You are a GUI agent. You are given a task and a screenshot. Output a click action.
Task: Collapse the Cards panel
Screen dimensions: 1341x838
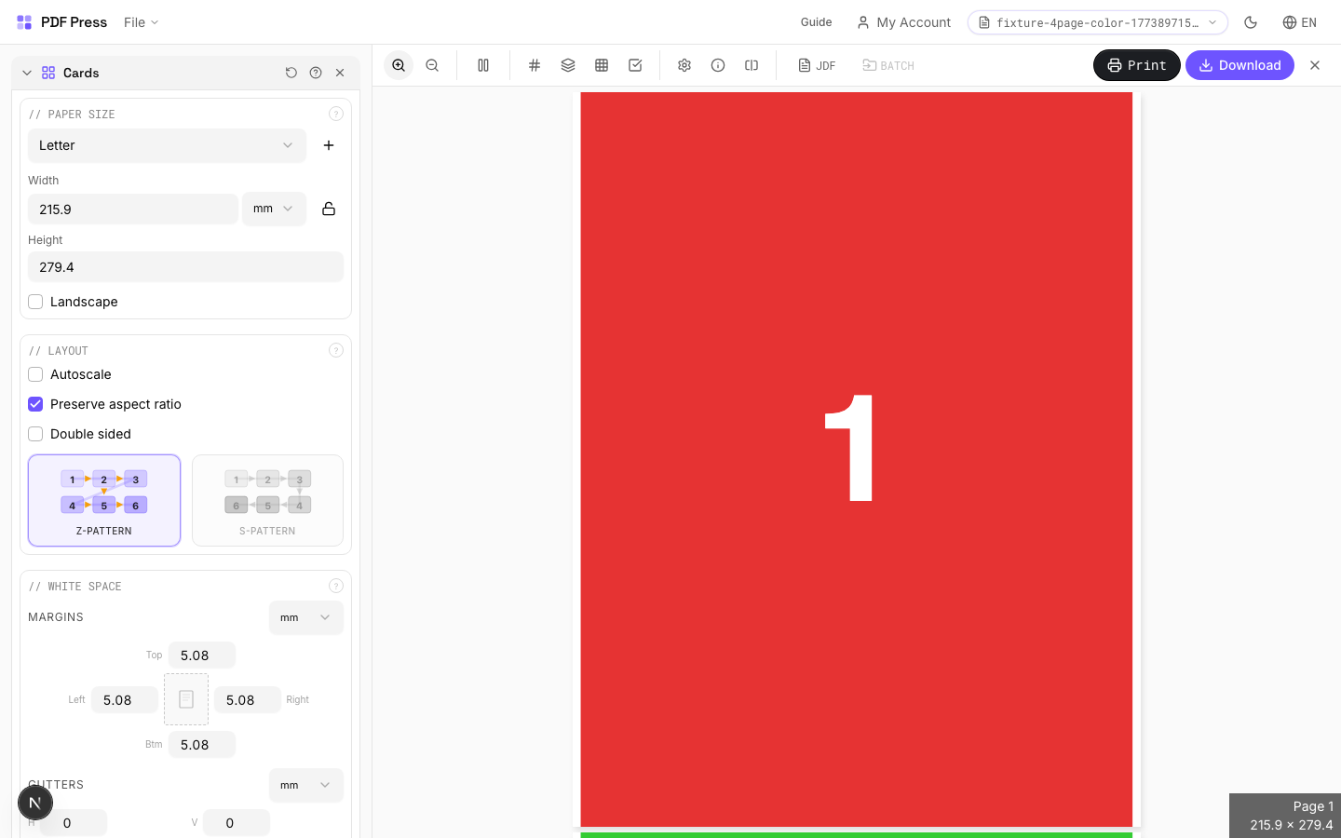tap(26, 72)
